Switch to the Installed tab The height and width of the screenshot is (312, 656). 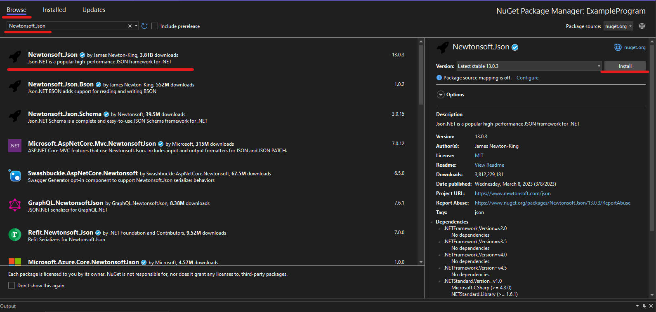(x=54, y=10)
